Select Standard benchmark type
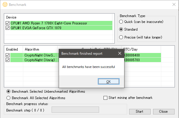Viewport: 179px width, 118px height. pyautogui.click(x=121, y=29)
